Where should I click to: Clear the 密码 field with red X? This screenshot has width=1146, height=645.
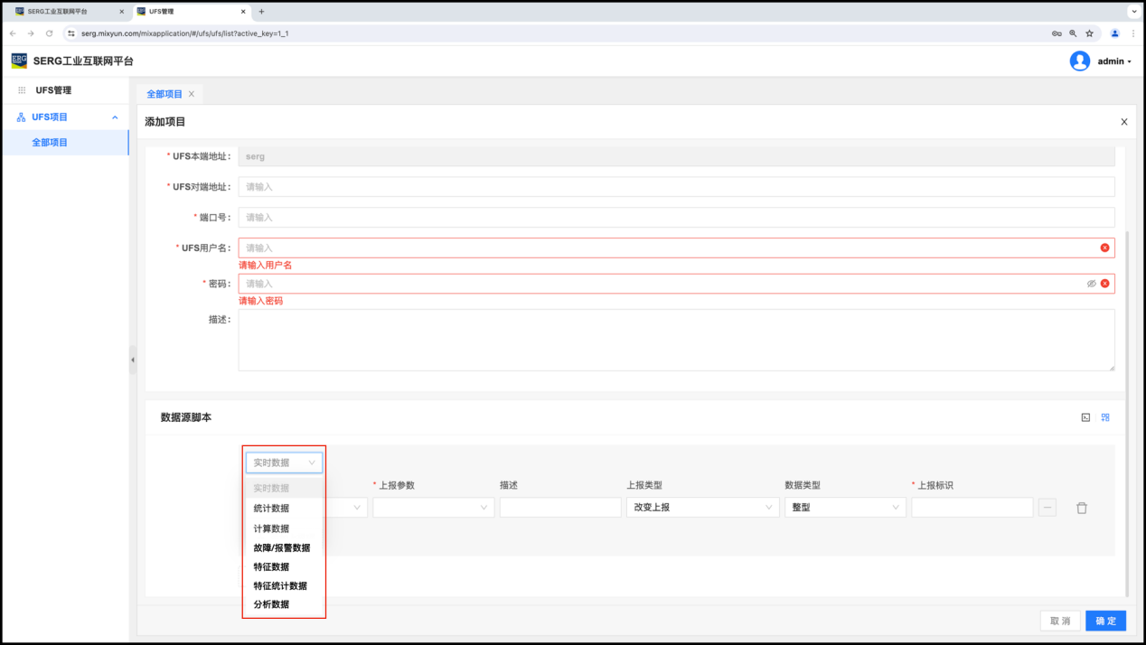(x=1104, y=284)
